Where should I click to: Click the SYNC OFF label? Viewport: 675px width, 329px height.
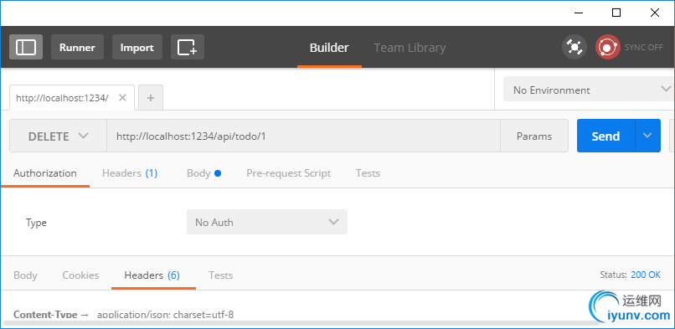pyautogui.click(x=643, y=48)
